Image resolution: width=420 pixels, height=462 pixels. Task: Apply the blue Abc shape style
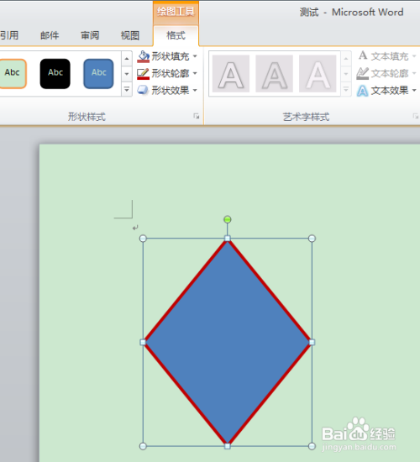coord(98,74)
